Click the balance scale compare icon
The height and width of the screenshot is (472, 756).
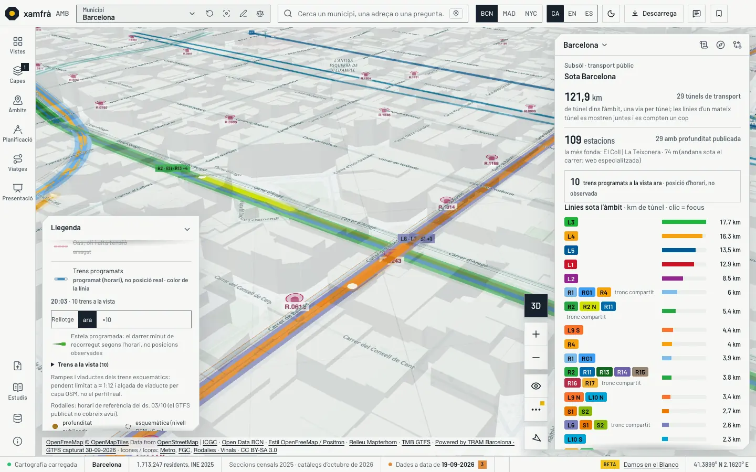pos(260,14)
